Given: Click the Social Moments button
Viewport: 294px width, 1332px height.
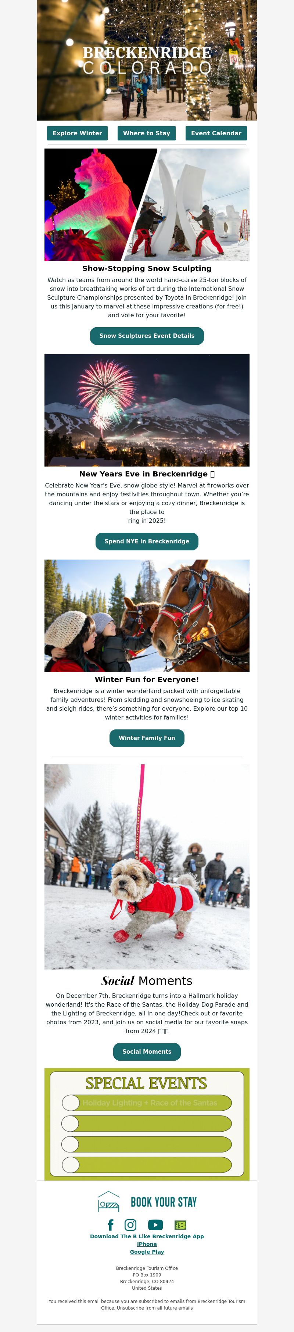Looking at the screenshot, I should pyautogui.click(x=147, y=1052).
